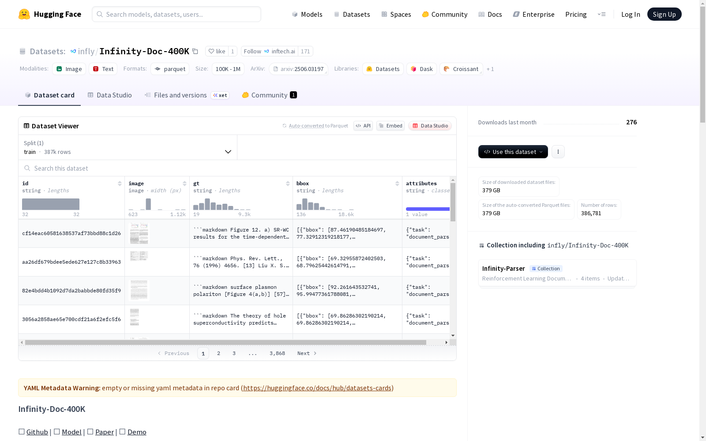Open Data Studio from viewer header
Viewport: 706px width, 441px height.
[430, 126]
